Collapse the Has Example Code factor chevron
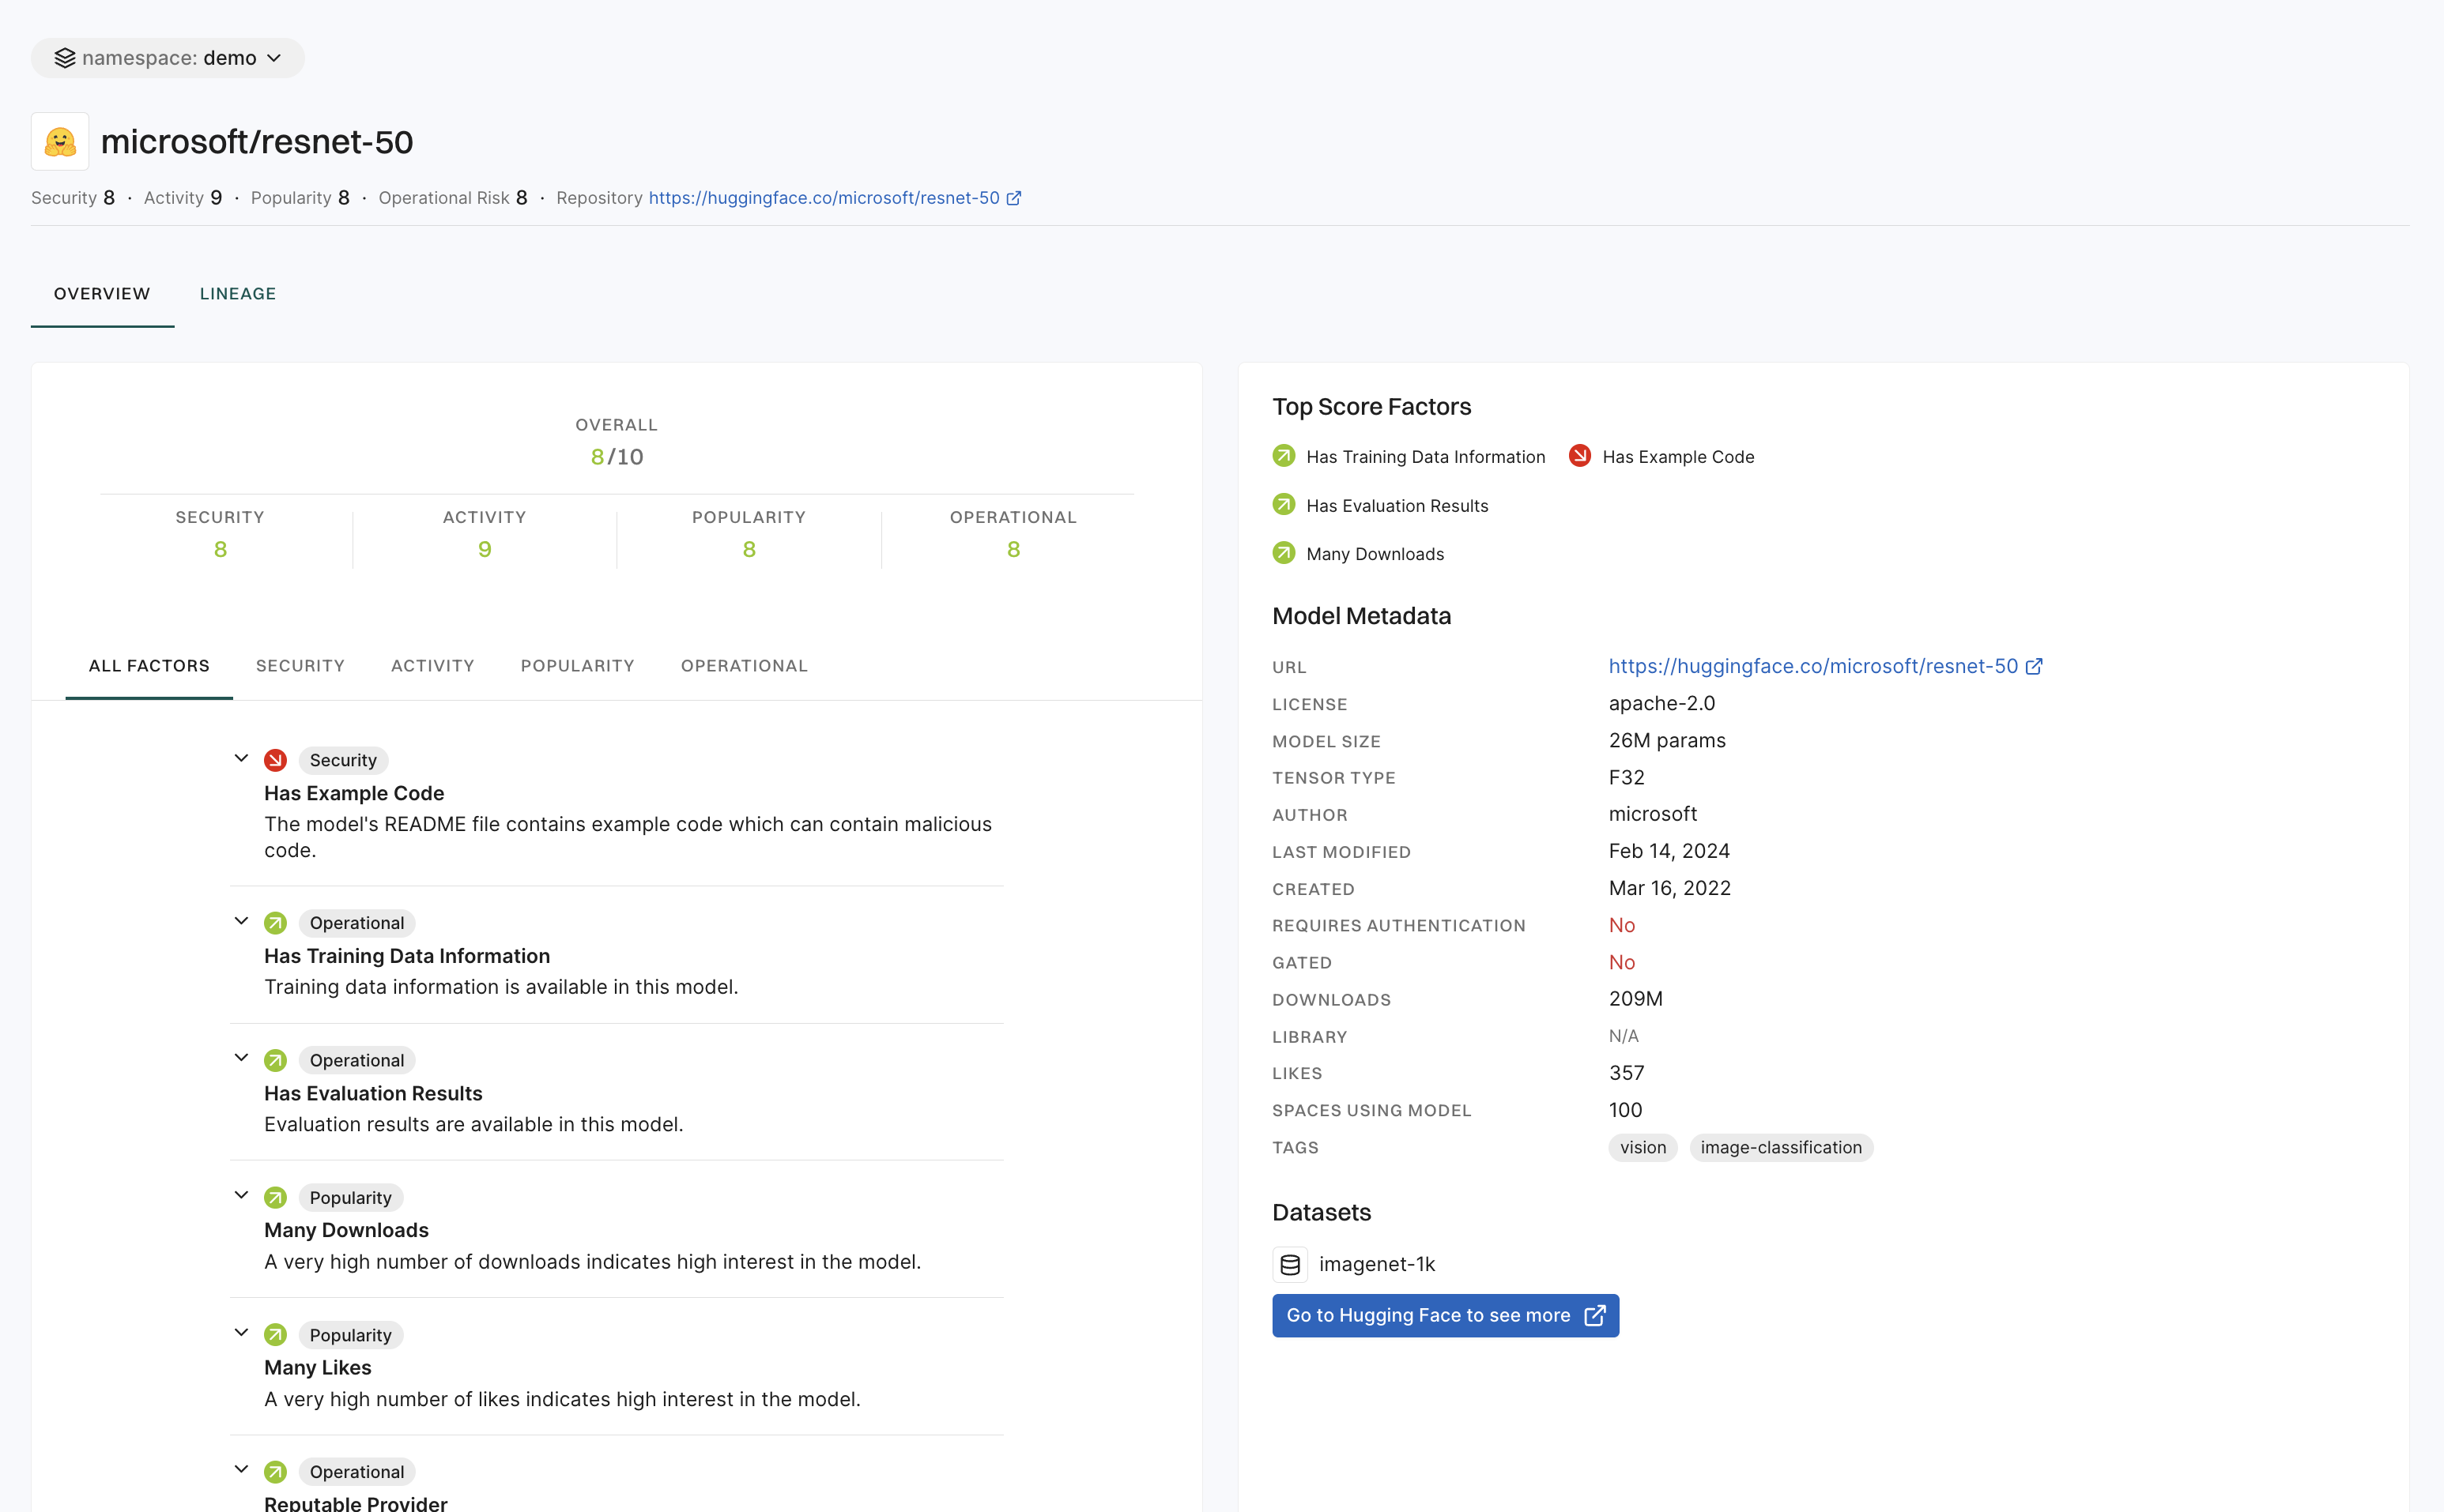This screenshot has height=1512, width=2444. coord(241,758)
